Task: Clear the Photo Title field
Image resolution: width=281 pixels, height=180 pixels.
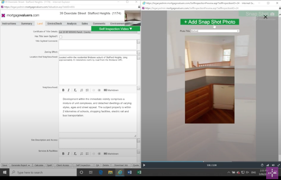Action: 238,31
